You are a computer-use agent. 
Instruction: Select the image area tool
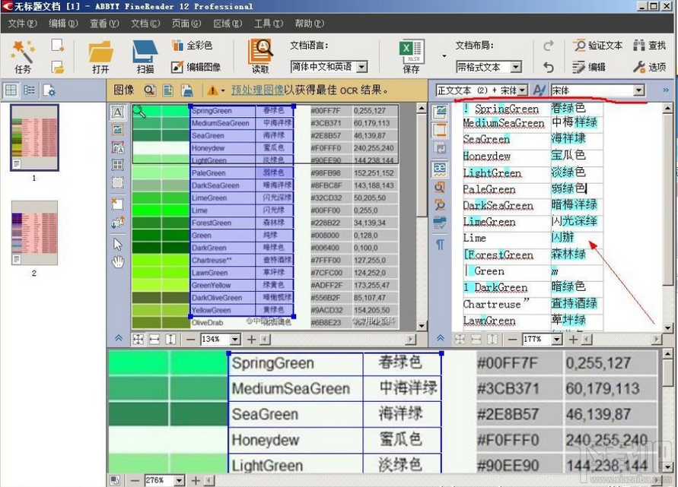coord(117,128)
